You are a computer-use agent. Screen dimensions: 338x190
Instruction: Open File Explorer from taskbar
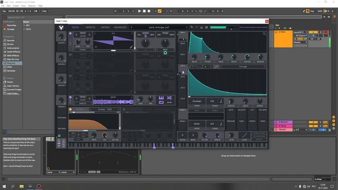click(22, 186)
